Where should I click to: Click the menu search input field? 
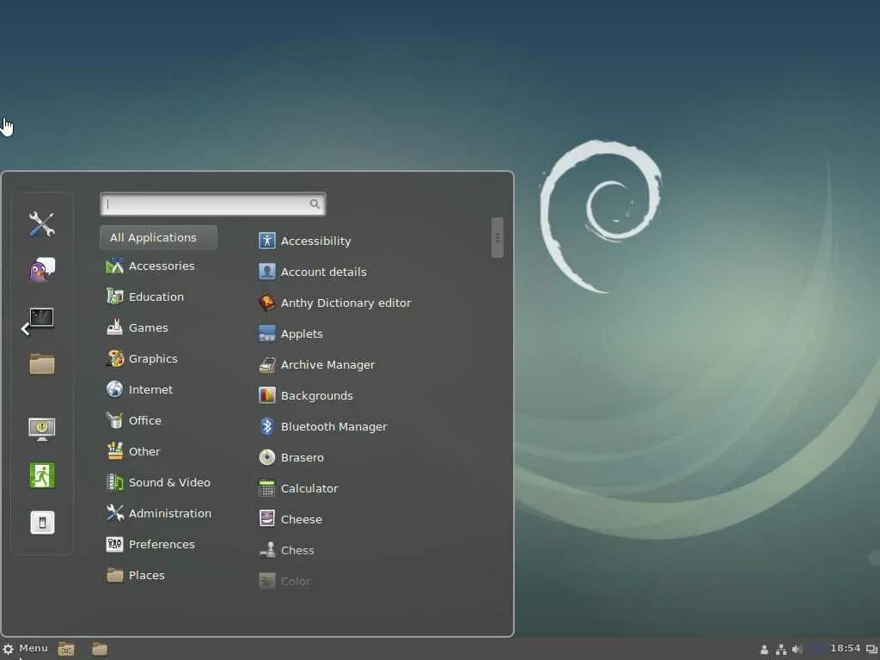coord(213,205)
